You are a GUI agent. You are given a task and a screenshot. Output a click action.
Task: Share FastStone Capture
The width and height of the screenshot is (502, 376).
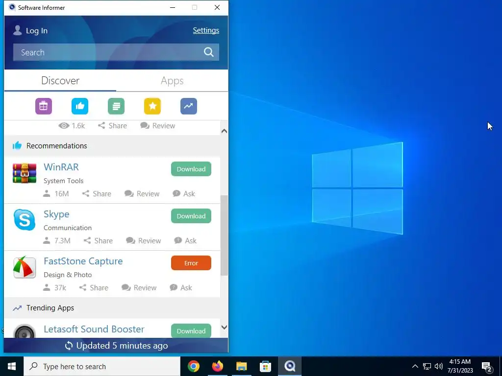[94, 288]
